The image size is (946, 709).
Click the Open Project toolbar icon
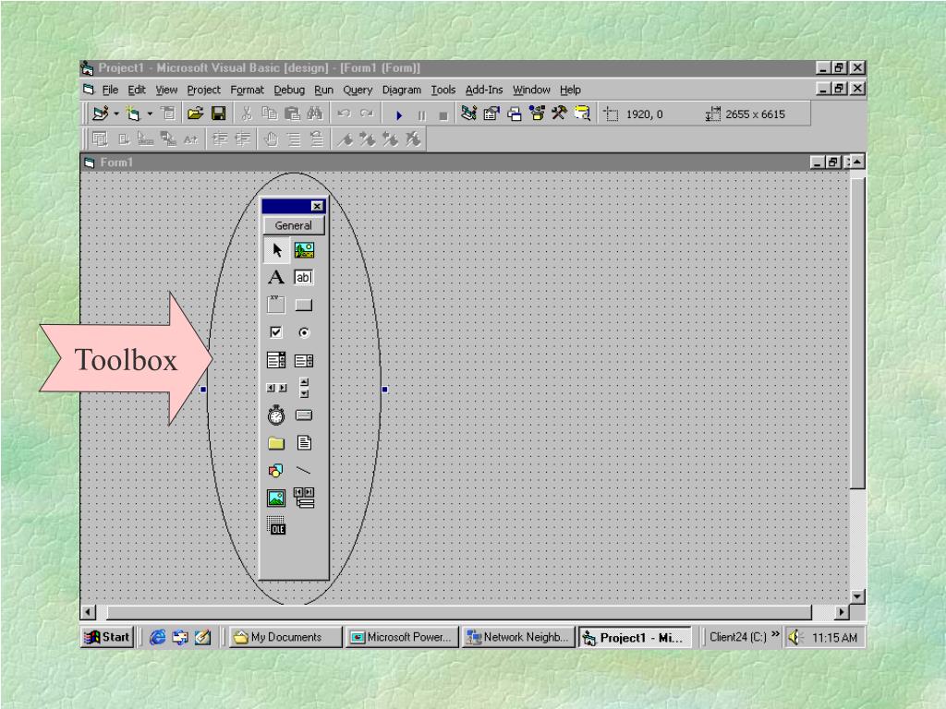tap(195, 114)
